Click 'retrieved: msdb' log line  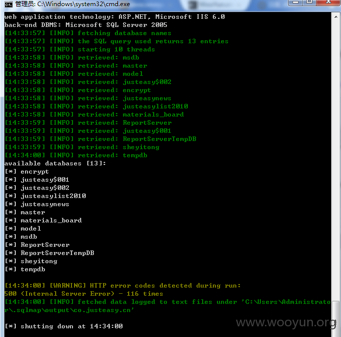71,58
